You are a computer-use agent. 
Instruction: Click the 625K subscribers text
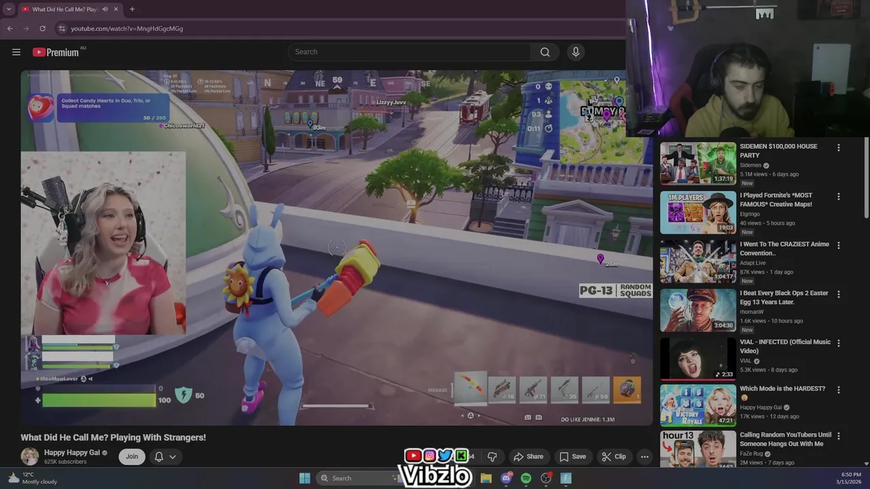65,462
